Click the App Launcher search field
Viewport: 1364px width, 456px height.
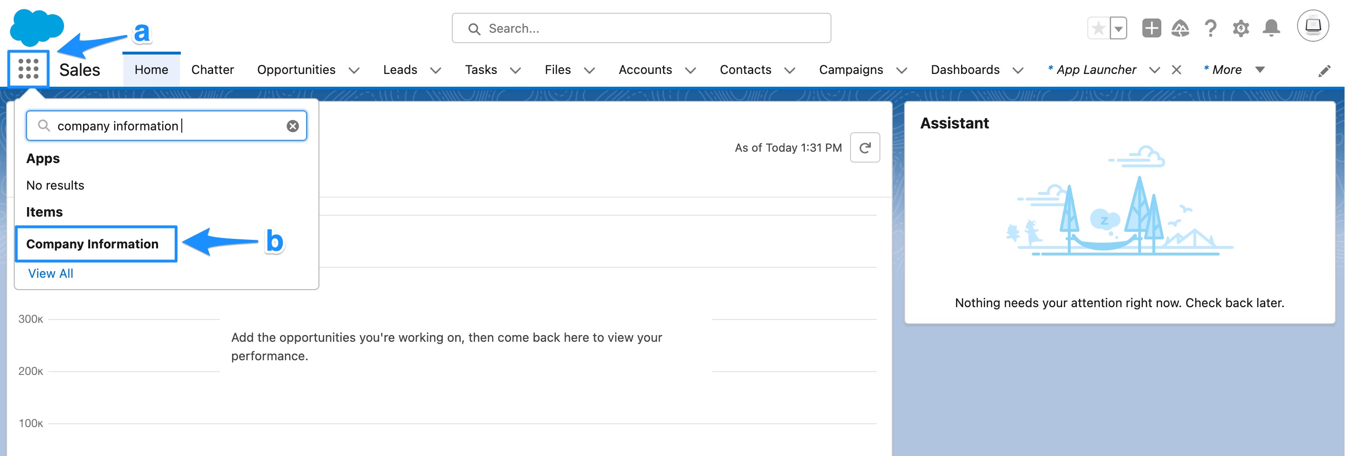click(166, 126)
